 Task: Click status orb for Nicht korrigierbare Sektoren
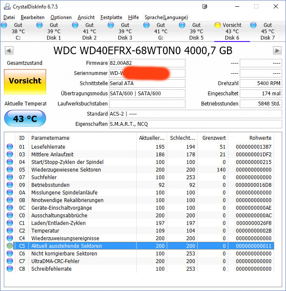coord(10,253)
